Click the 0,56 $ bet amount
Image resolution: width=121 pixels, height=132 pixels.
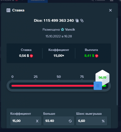pos(24,56)
